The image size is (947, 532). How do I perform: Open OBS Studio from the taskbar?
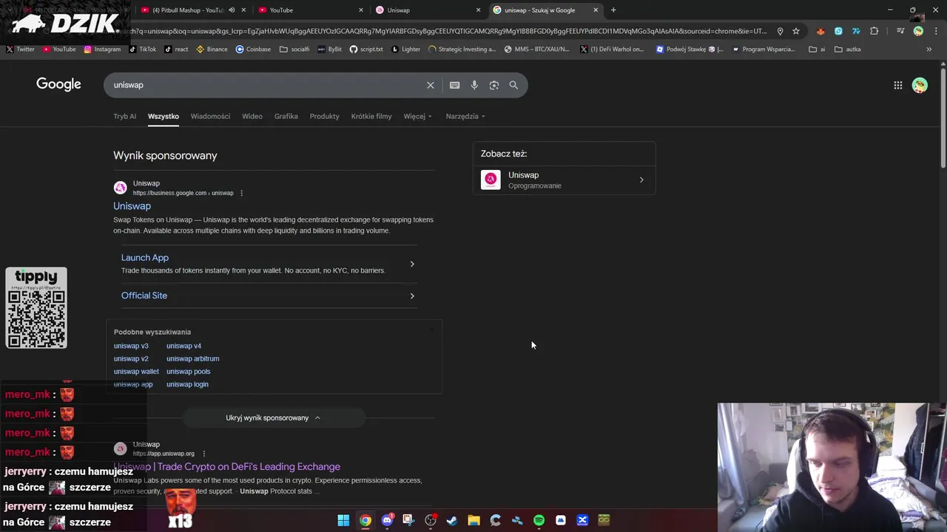point(431,520)
